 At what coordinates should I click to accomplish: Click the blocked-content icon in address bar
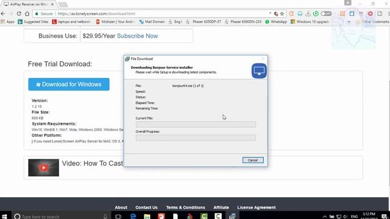276,13
